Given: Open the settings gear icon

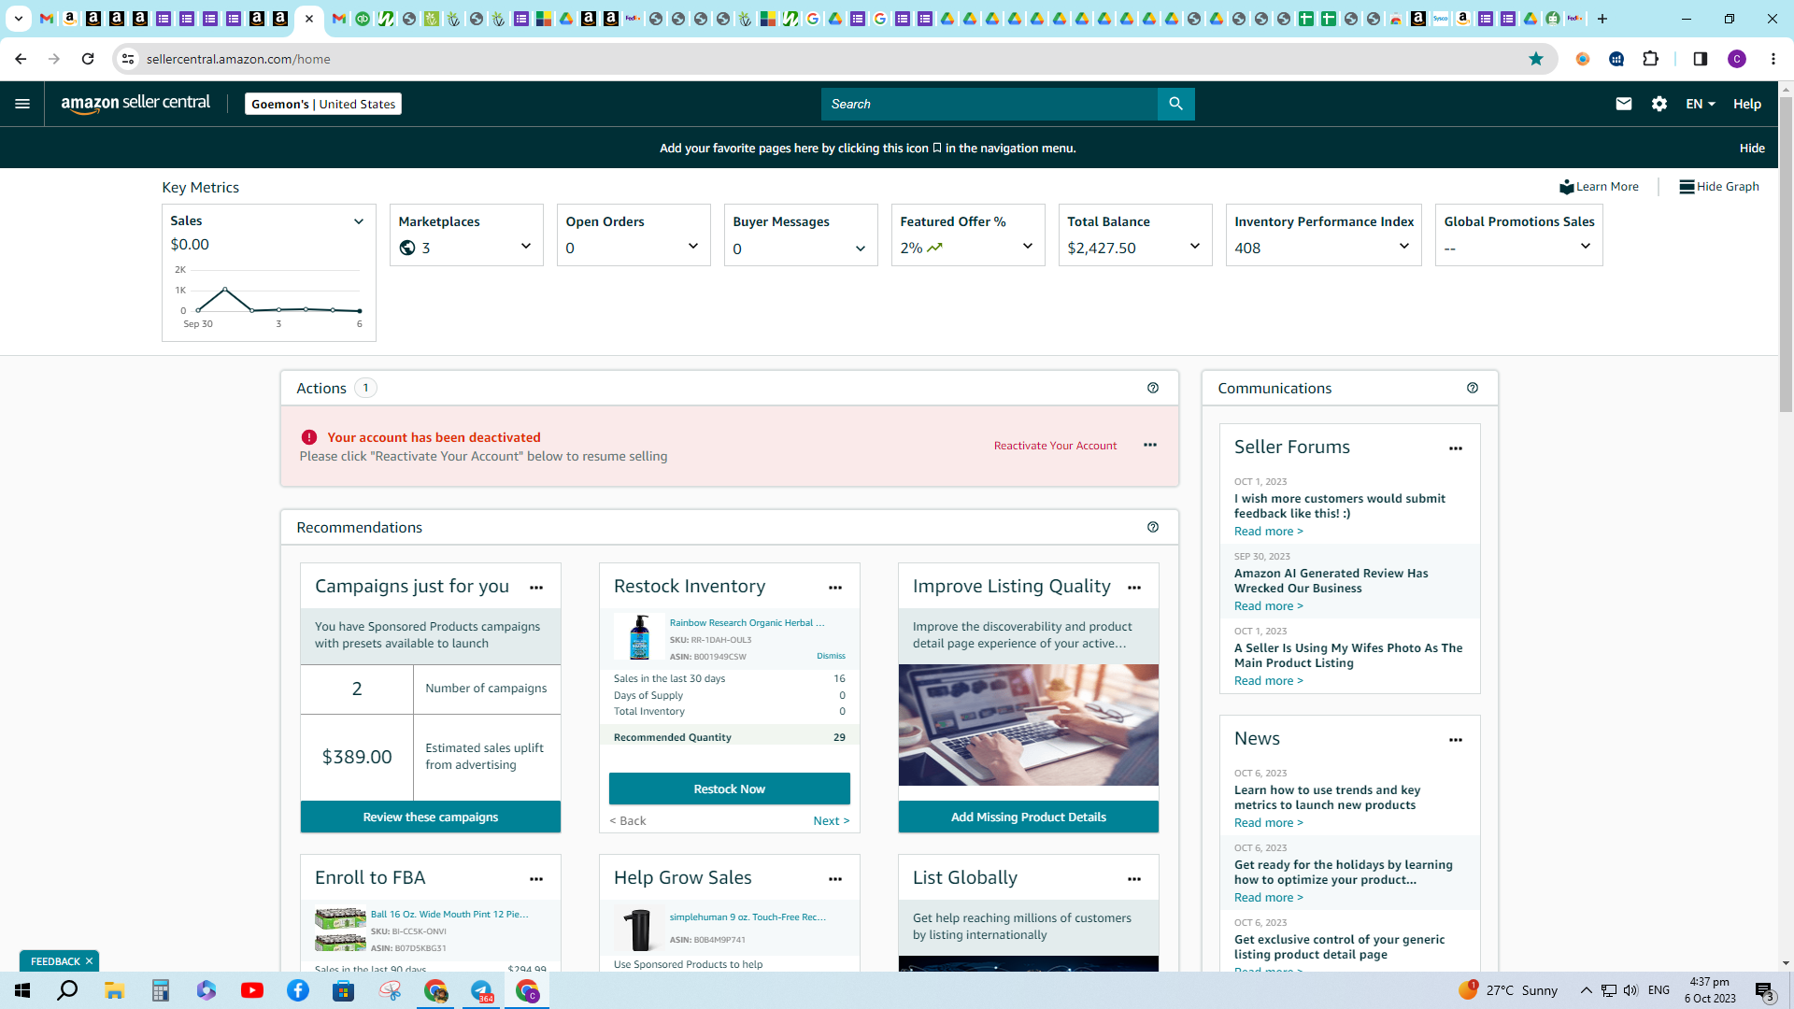Looking at the screenshot, I should 1659,104.
